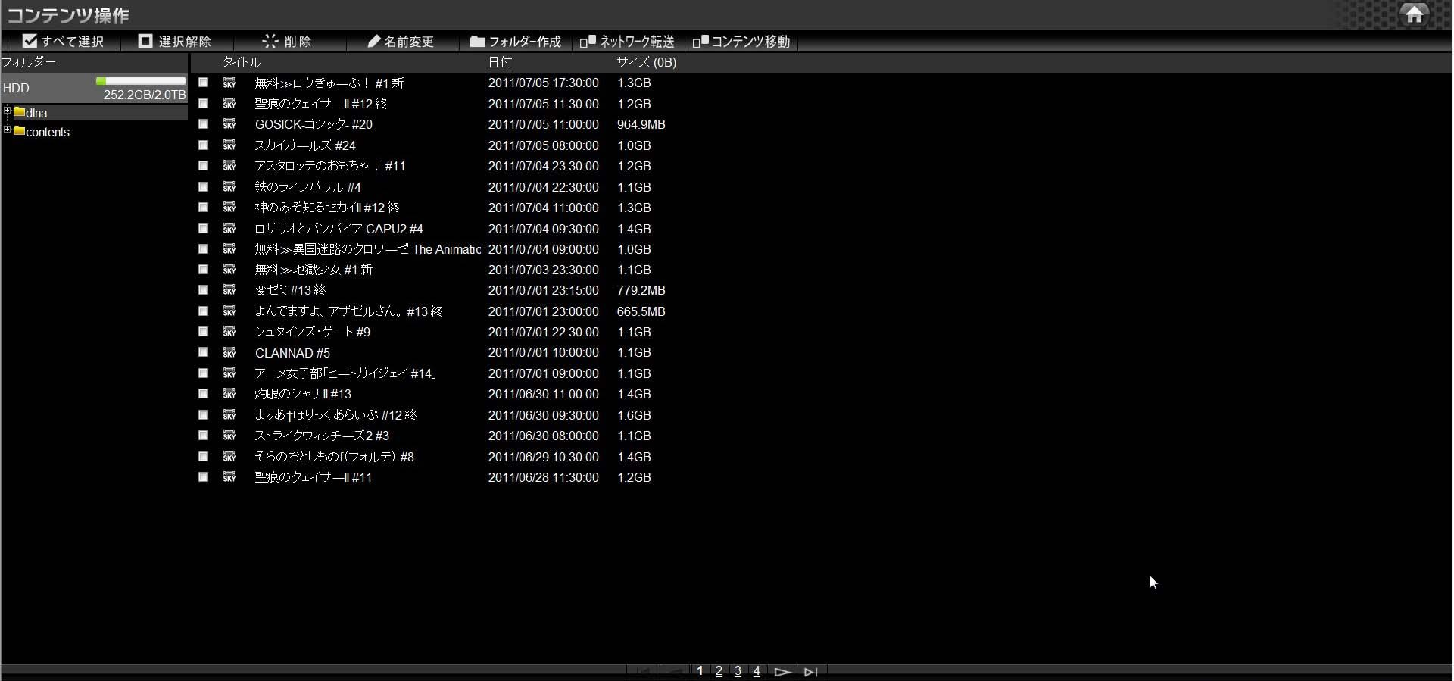Check the box for ロウきゅーぶ！ #1
The height and width of the screenshot is (681, 1454).
203,83
